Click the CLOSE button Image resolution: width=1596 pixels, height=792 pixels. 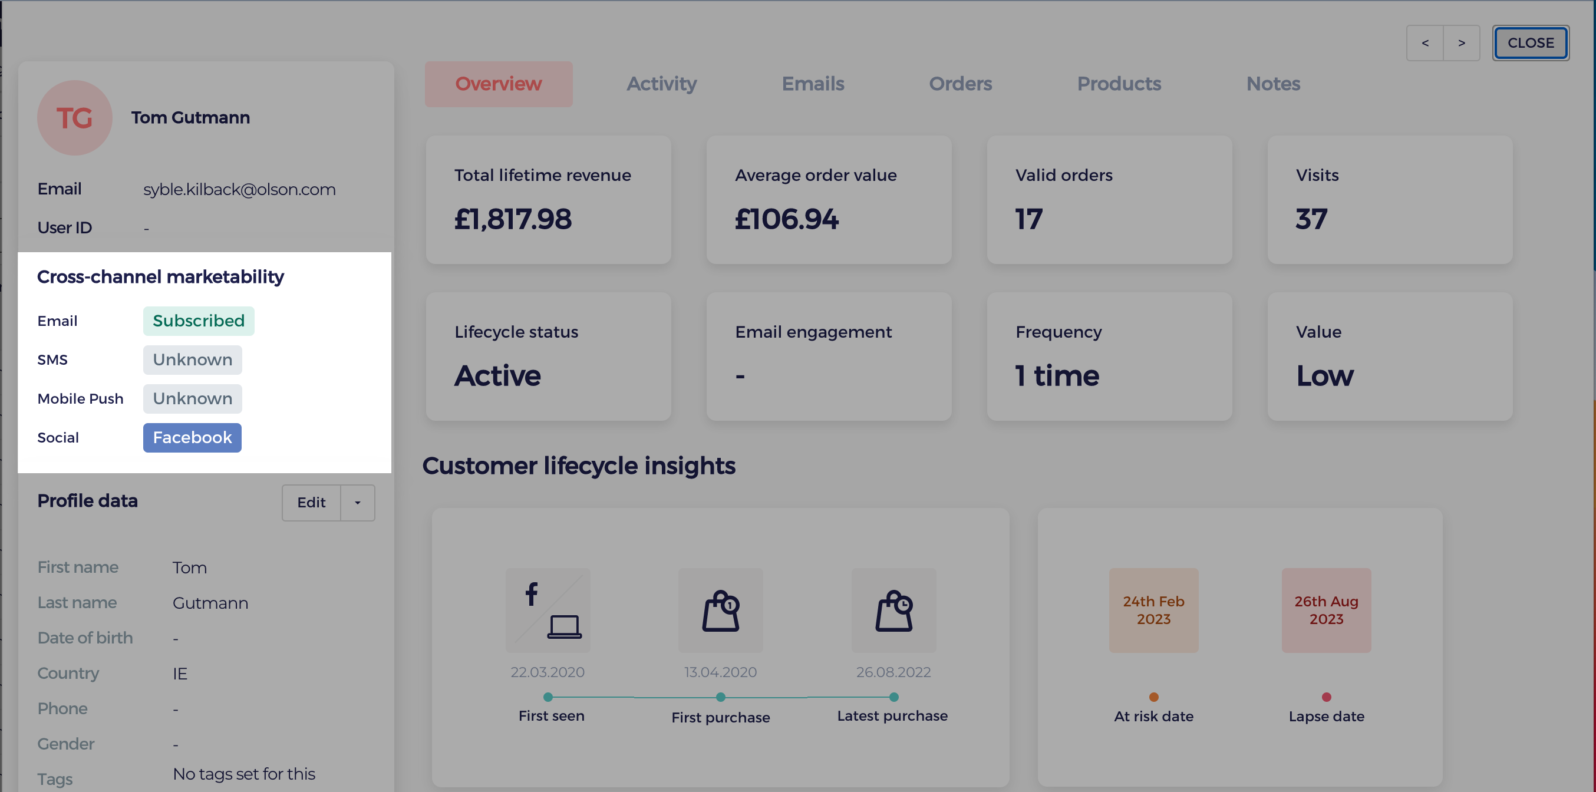[x=1531, y=43]
